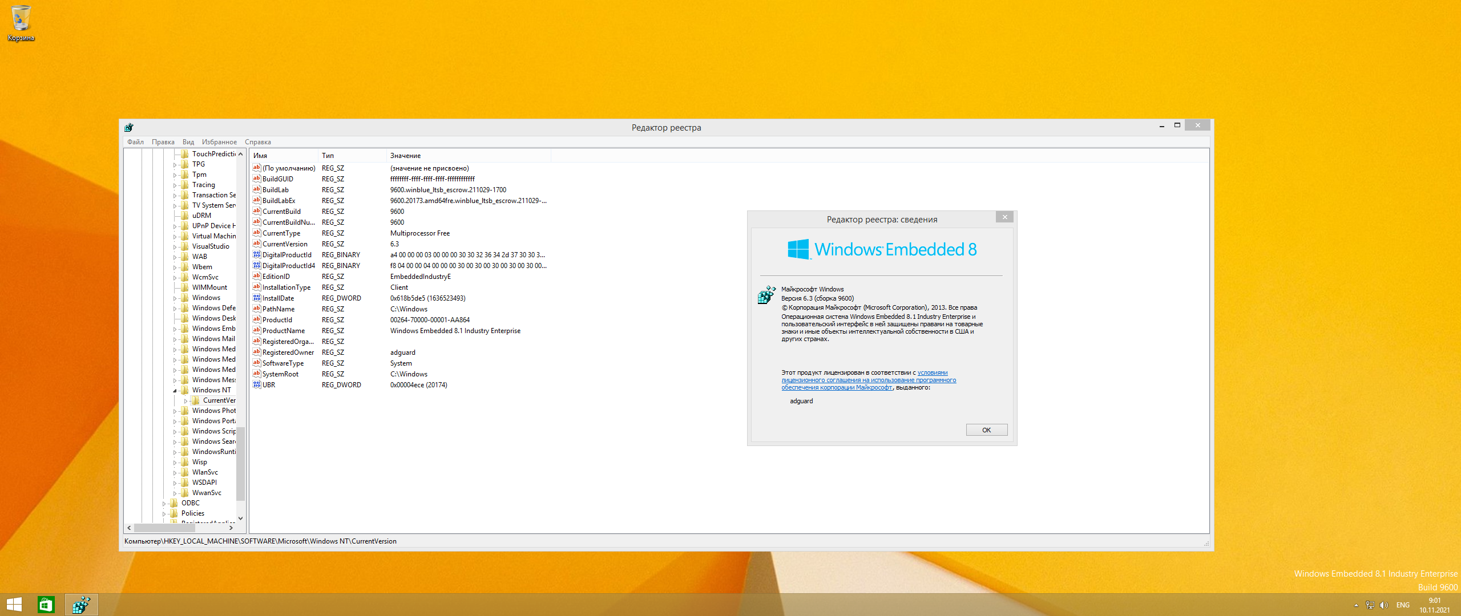Select the InstallationType value name
The height and width of the screenshot is (616, 1461).
coord(286,287)
